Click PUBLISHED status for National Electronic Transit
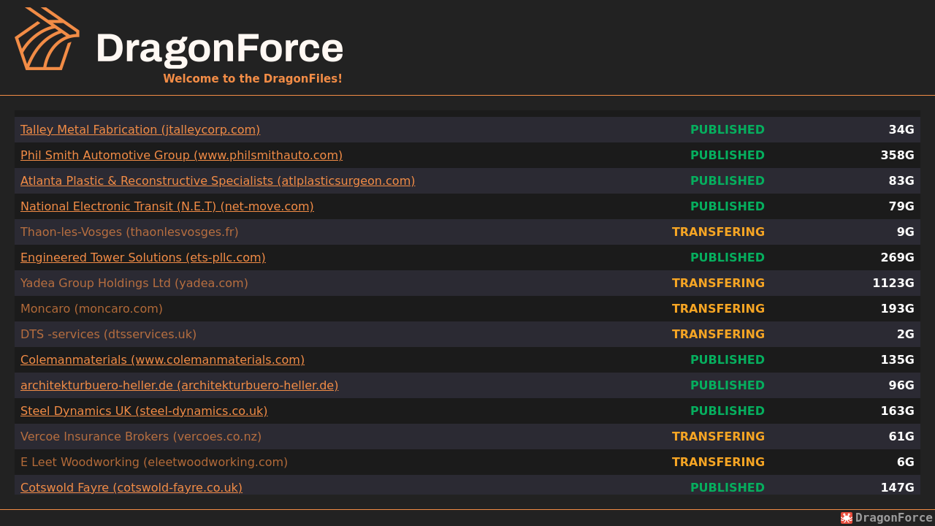 [x=728, y=206]
